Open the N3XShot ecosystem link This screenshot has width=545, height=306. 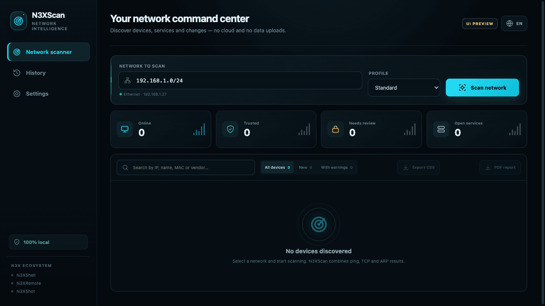pyautogui.click(x=26, y=292)
